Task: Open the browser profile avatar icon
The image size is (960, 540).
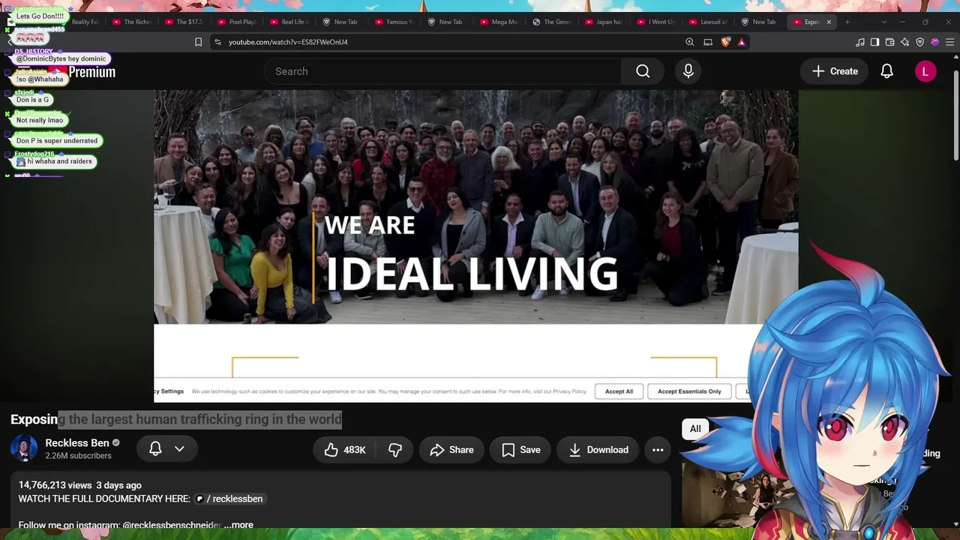Action: pos(934,42)
